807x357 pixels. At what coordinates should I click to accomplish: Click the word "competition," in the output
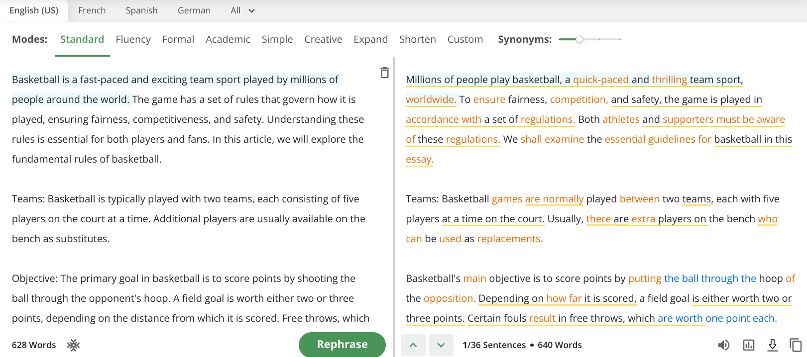click(579, 99)
